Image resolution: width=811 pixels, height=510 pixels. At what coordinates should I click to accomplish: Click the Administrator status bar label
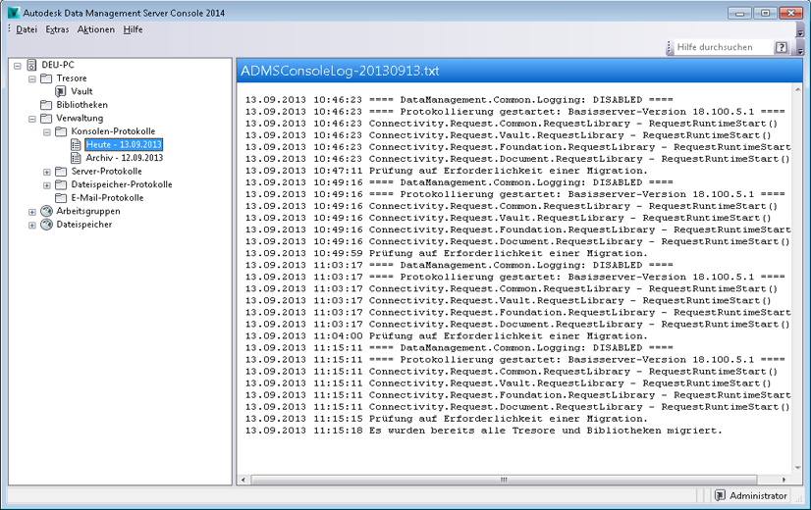tap(758, 495)
